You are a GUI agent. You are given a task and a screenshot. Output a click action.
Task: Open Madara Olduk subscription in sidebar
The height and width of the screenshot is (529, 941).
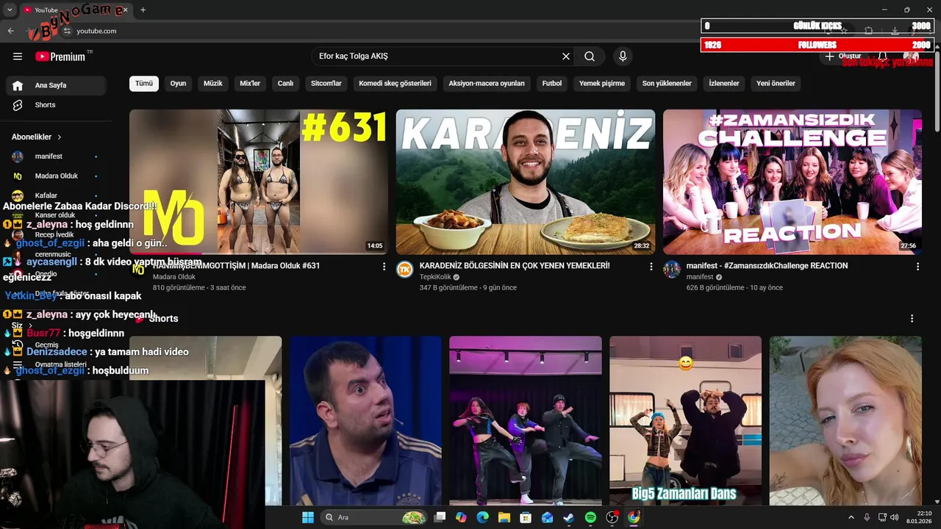(x=57, y=176)
